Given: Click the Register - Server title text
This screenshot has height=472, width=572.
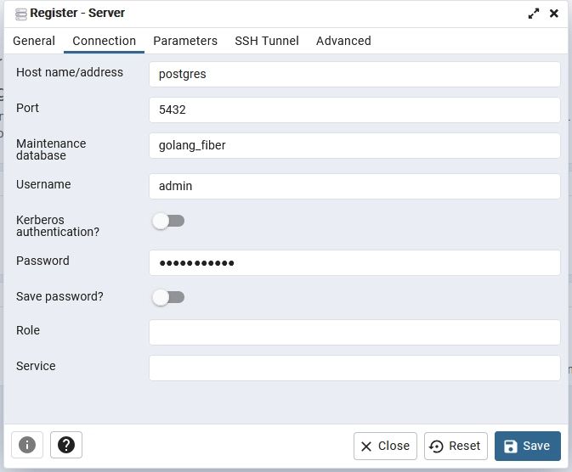Looking at the screenshot, I should click(x=77, y=13).
